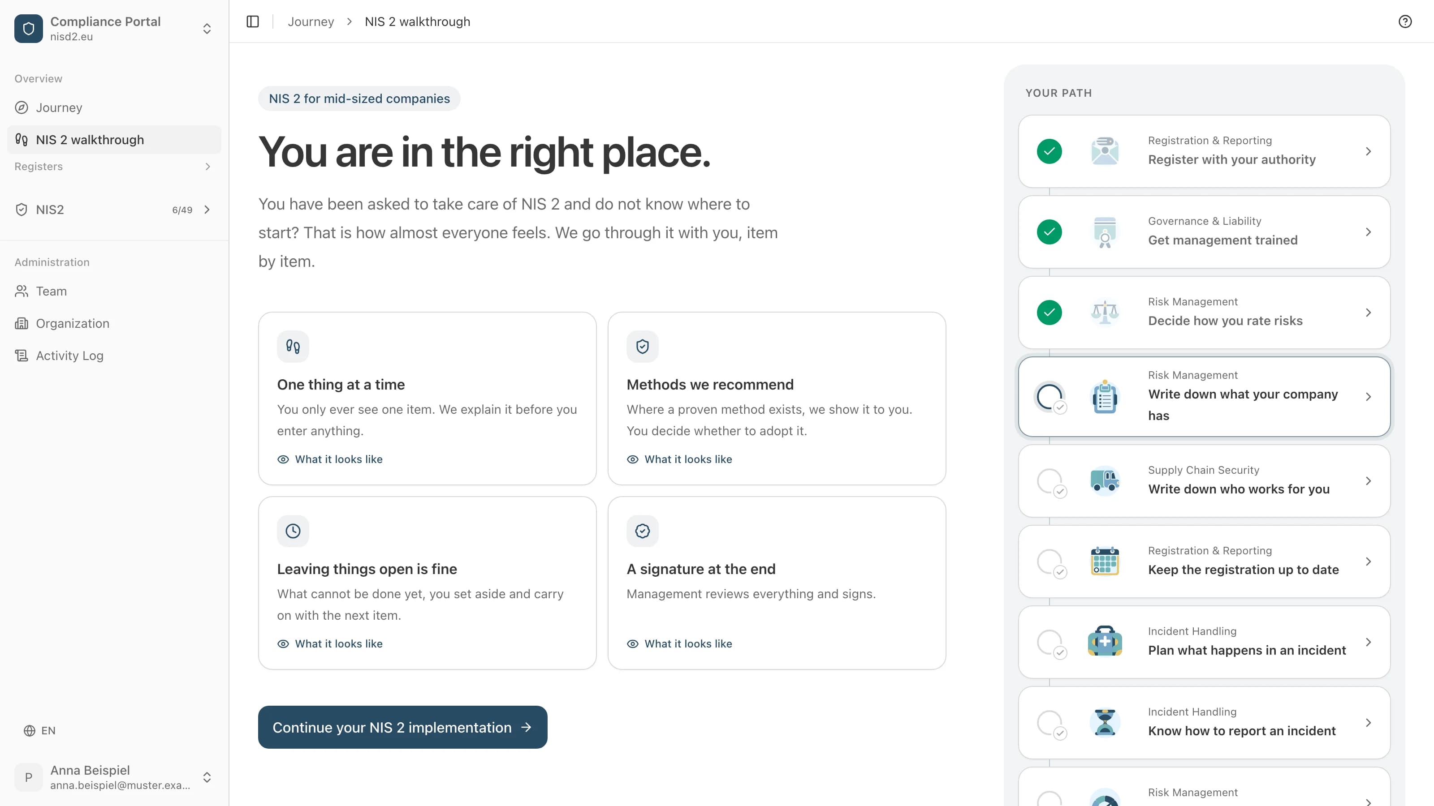Expand the NIS2 6/49 chevron
This screenshot has width=1434, height=806.
[207, 210]
